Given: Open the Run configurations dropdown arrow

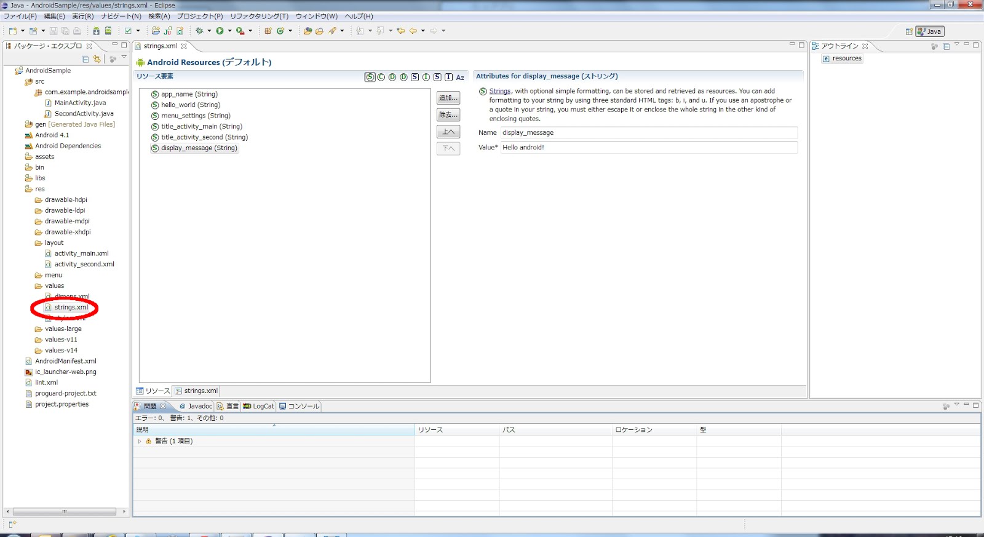Looking at the screenshot, I should (230, 31).
